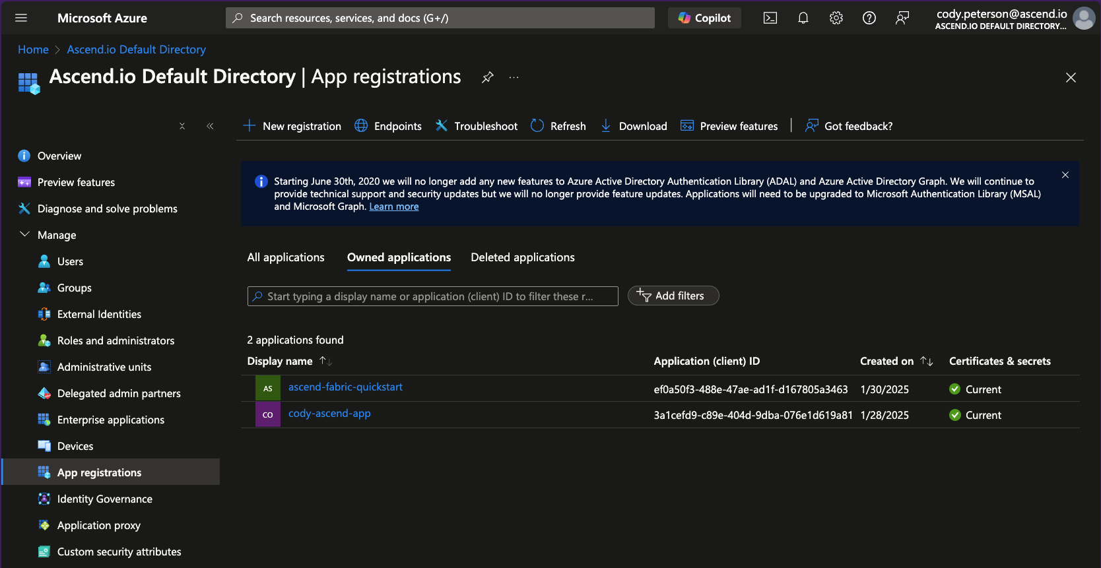
Task: Click the Enterprise applications icon
Action: pyautogui.click(x=44, y=420)
